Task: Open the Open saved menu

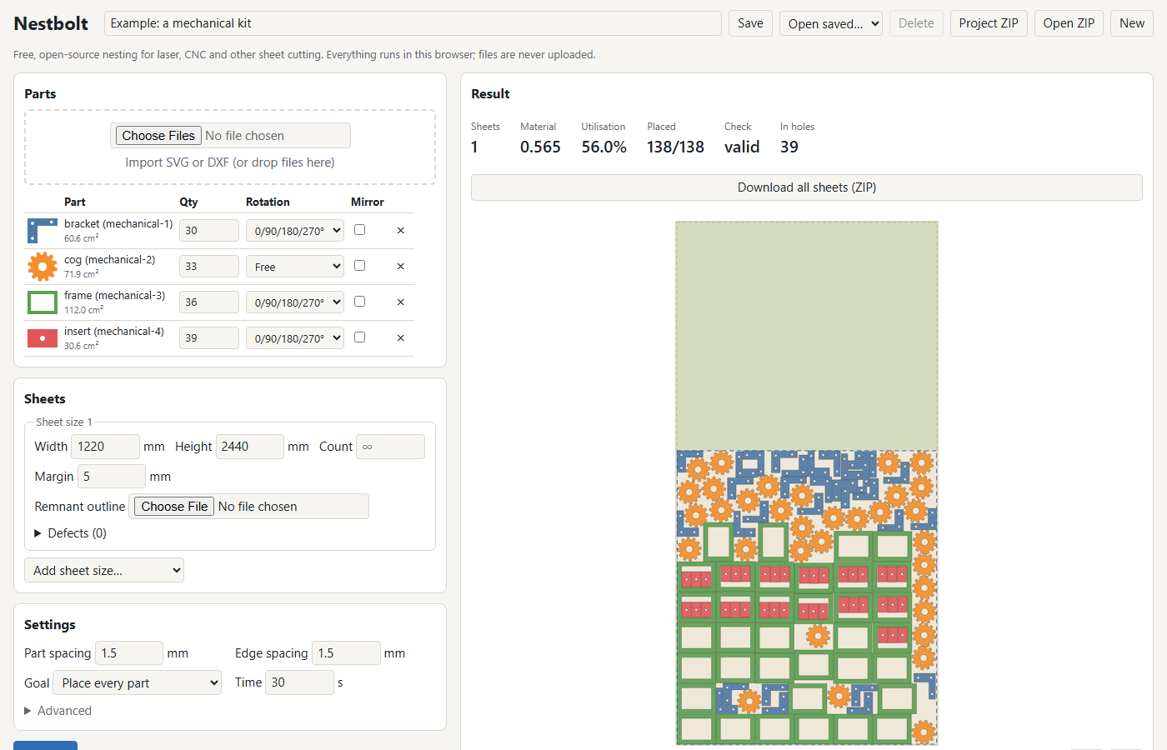Action: tap(831, 23)
